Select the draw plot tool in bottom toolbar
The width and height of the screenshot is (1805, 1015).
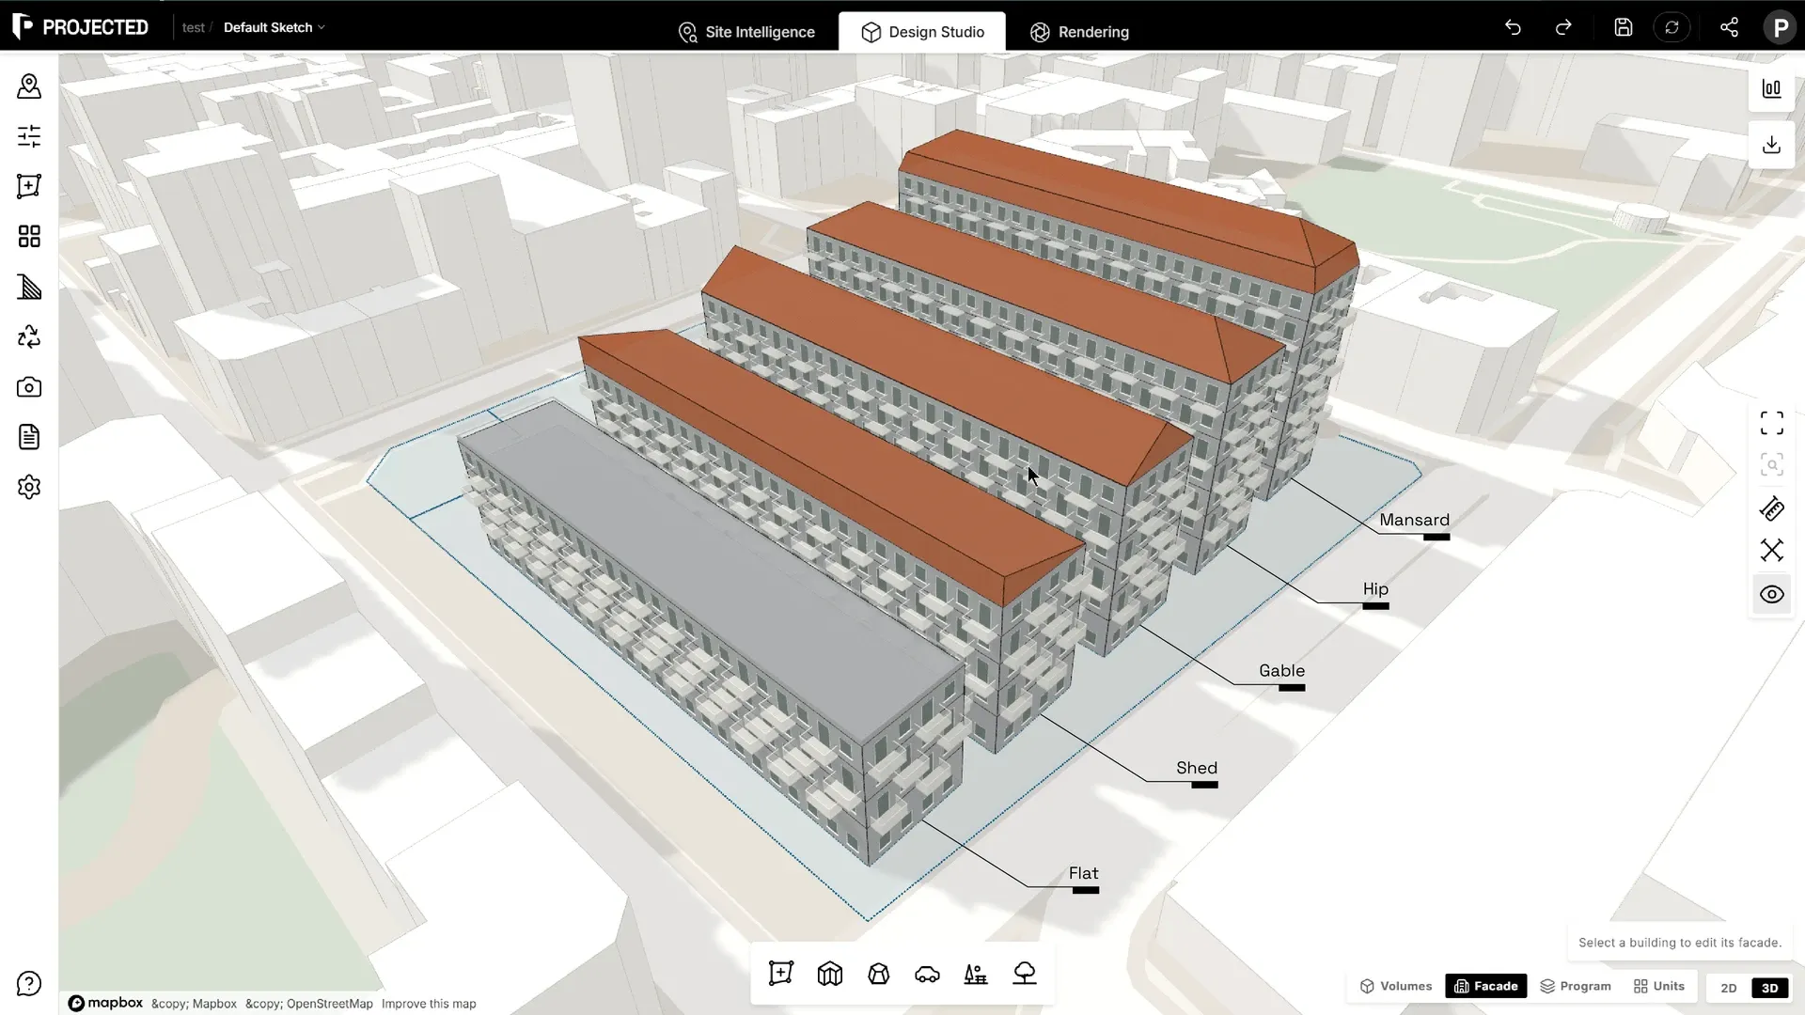pyautogui.click(x=781, y=974)
